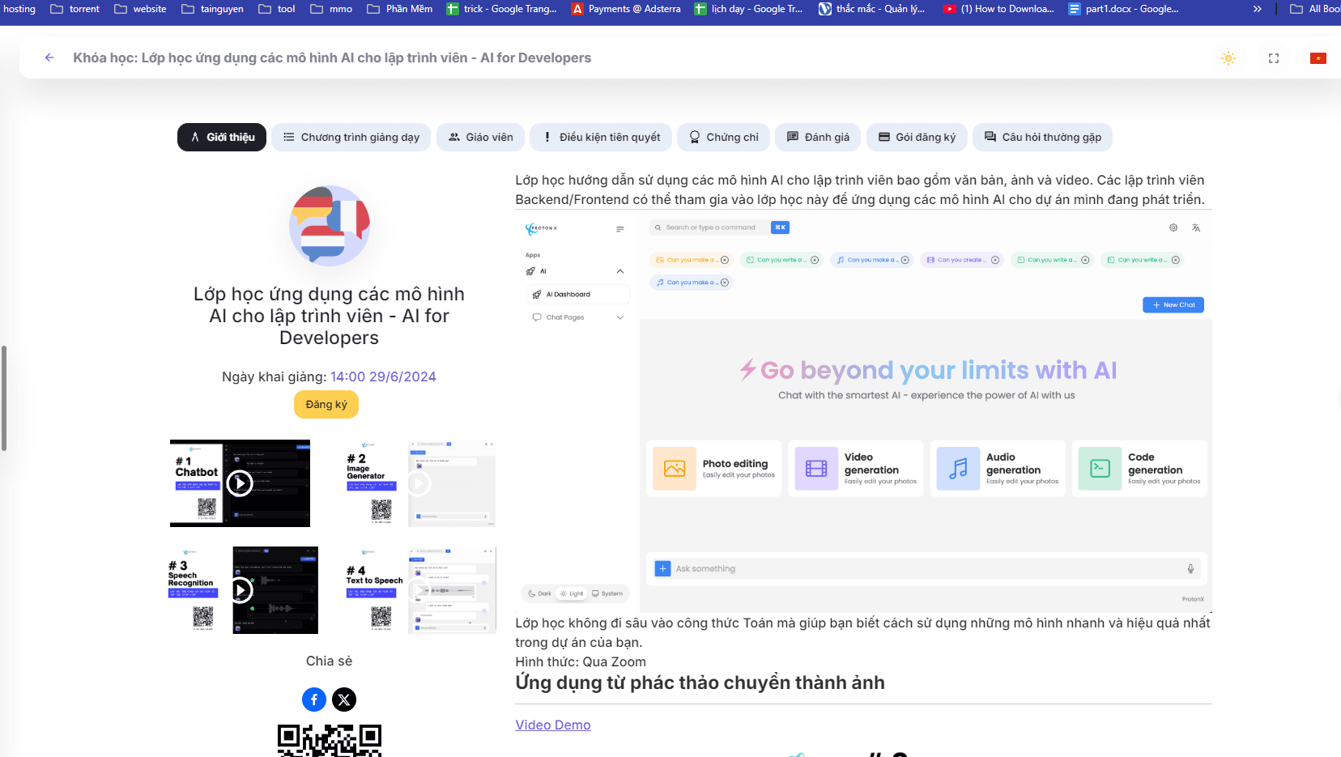
Task: Click the yellow Đăng ký button
Action: click(x=326, y=404)
